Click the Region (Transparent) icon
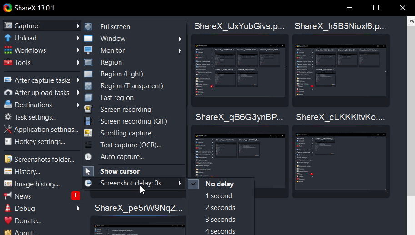This screenshot has height=235, width=415. [x=88, y=86]
